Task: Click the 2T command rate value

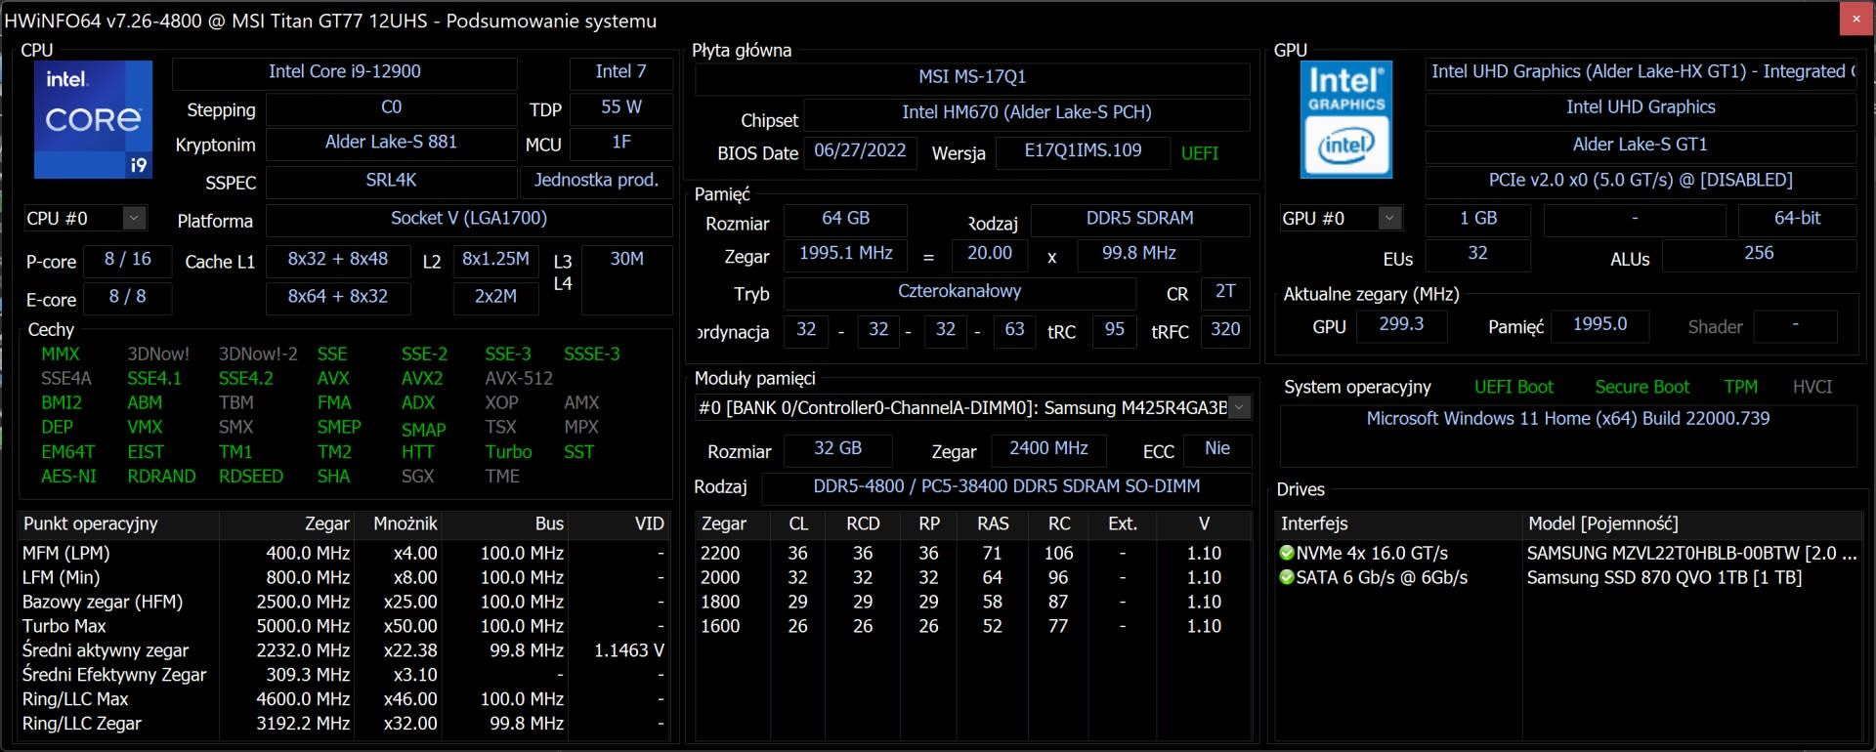Action: [1225, 292]
